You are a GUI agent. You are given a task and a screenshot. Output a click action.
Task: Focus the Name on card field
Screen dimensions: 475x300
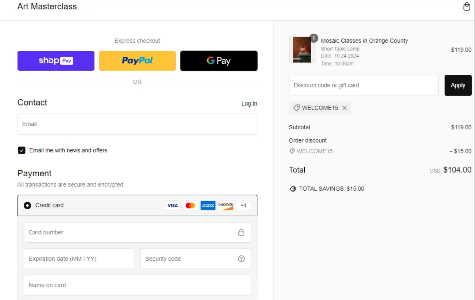point(137,285)
